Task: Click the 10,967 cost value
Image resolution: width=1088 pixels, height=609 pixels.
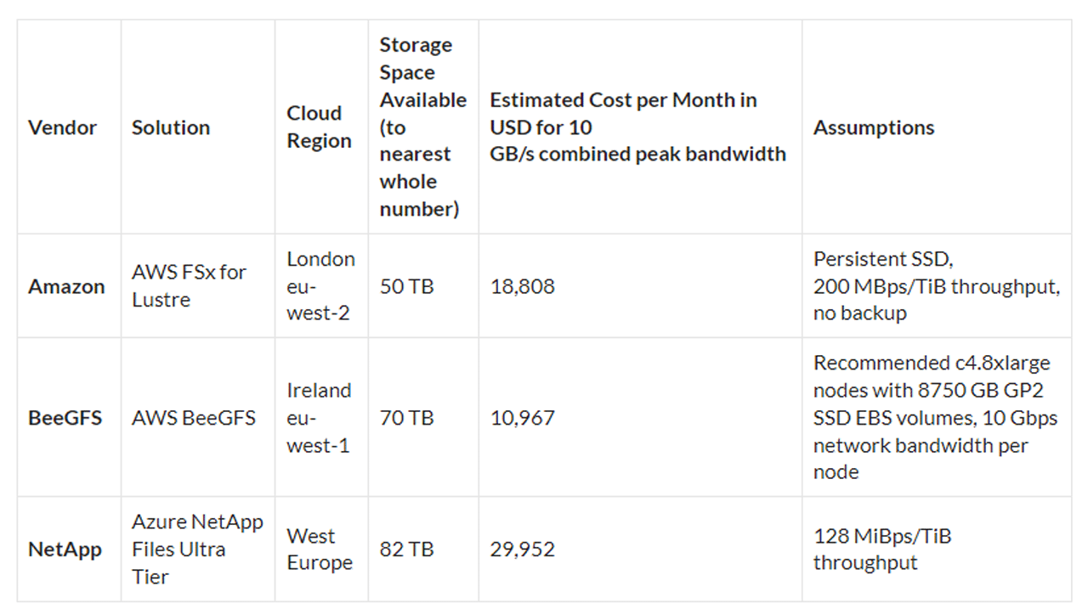Action: 523,418
